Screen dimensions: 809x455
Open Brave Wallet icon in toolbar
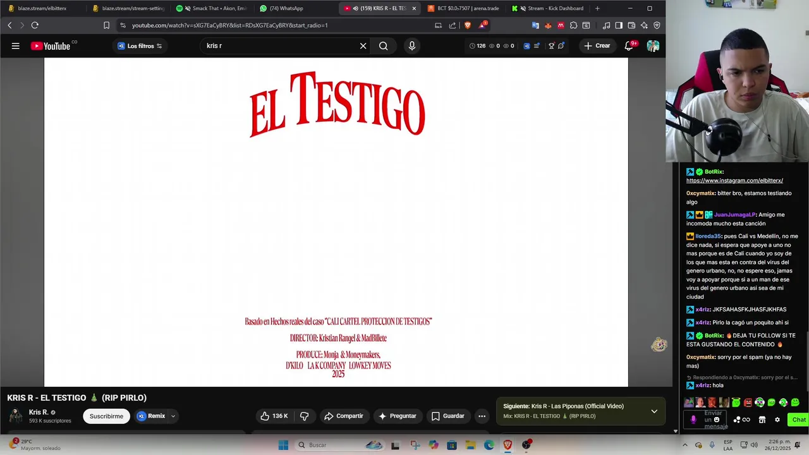[631, 25]
